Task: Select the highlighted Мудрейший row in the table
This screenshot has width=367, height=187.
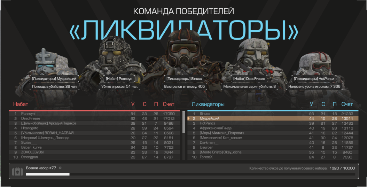Action: [x=273, y=118]
